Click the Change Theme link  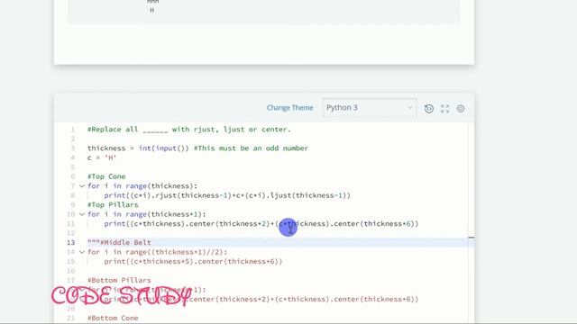pyautogui.click(x=290, y=108)
